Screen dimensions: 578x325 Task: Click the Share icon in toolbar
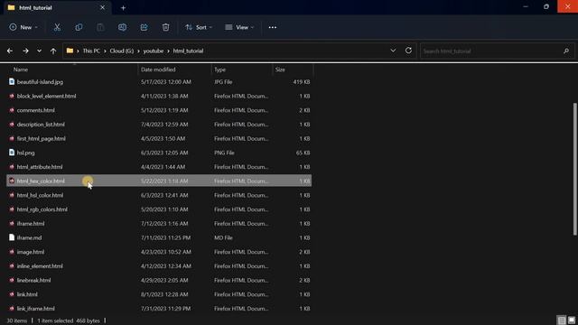(x=144, y=27)
